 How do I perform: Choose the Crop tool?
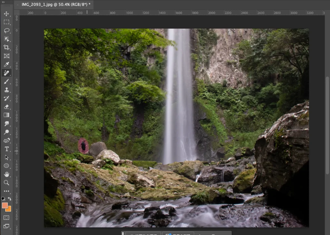pyautogui.click(x=6, y=47)
